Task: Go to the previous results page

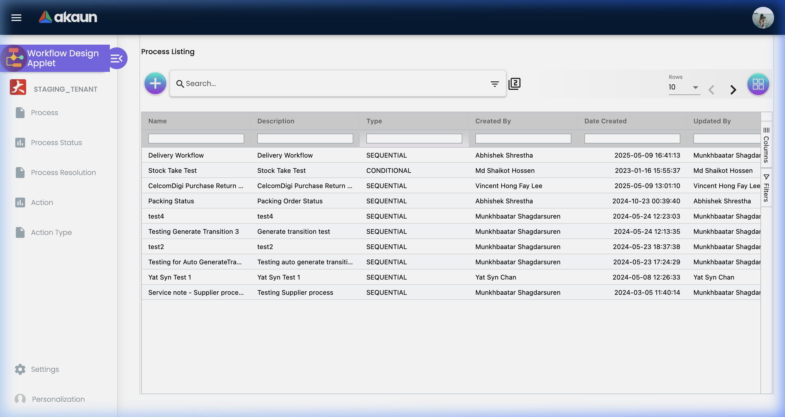Action: point(711,90)
